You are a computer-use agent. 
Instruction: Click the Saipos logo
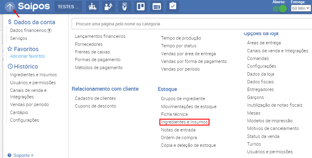pyautogui.click(x=34, y=6)
